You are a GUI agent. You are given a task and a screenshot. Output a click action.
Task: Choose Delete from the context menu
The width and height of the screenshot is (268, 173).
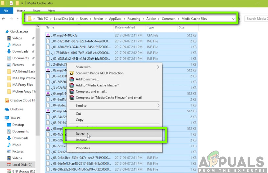coord(114,134)
